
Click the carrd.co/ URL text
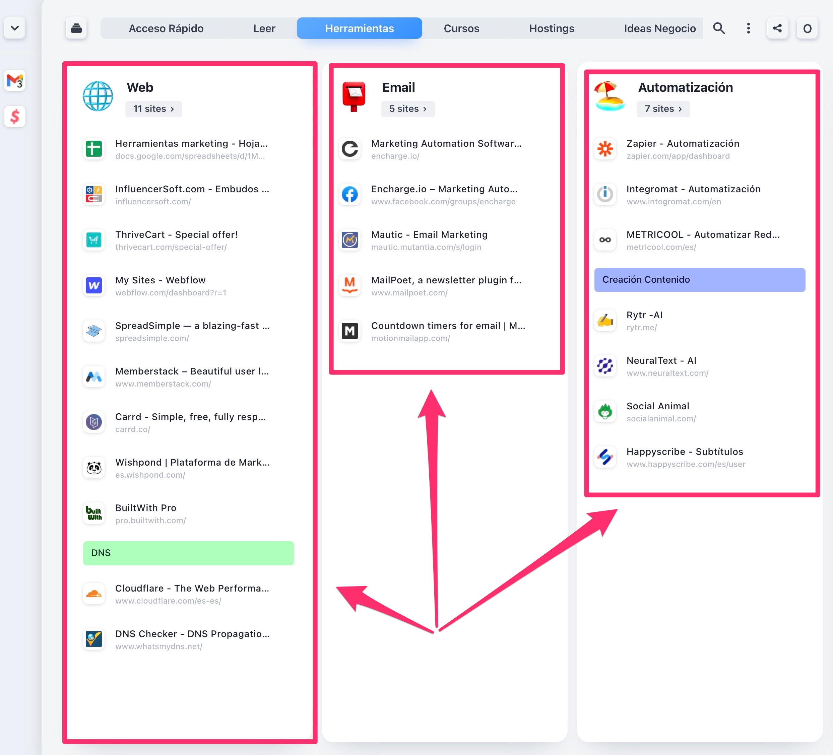(133, 429)
